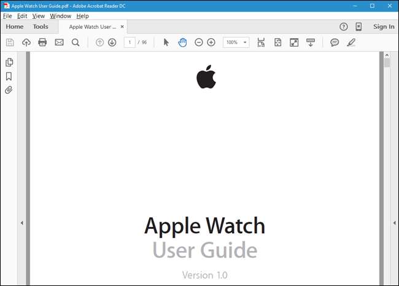Print the document via printer icon

42,42
